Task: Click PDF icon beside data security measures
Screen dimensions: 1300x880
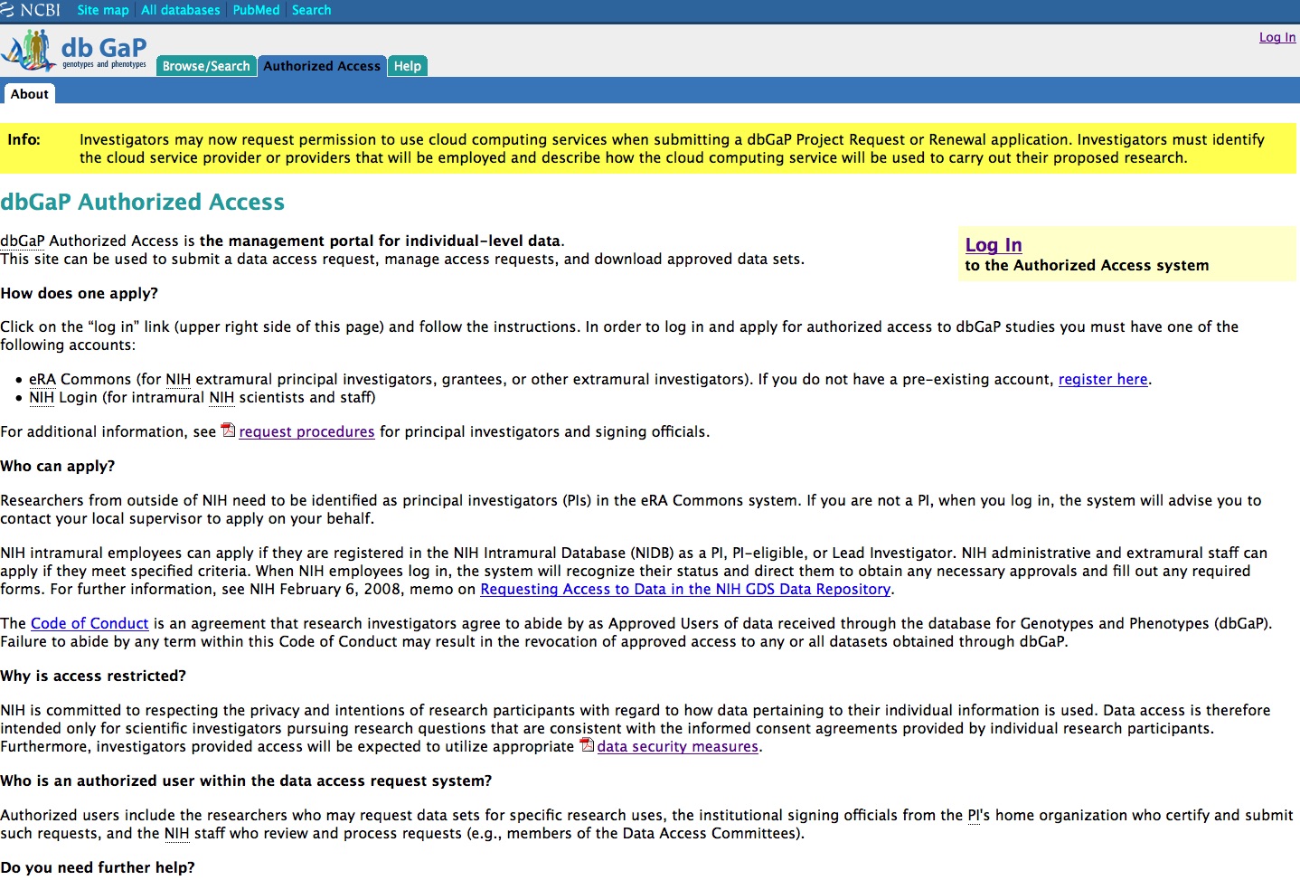Action: (x=587, y=745)
